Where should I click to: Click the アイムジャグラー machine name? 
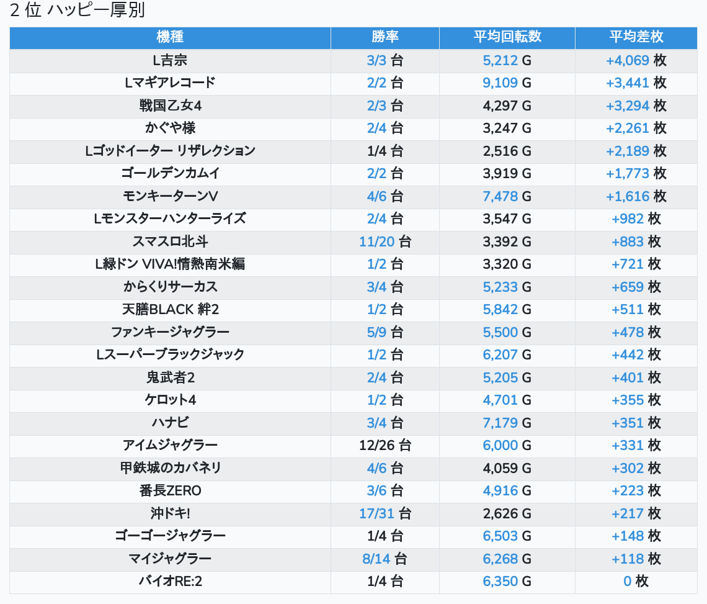[x=170, y=446]
